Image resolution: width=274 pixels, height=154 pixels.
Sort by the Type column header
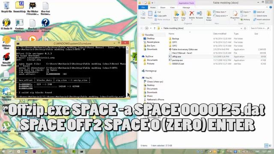[236, 33]
